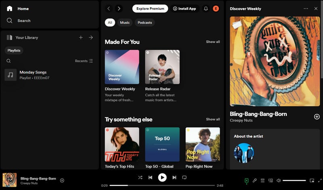Open the large Bling-Bang-Bang-Born album art
Viewport: 323px width, 190px height.
275,62
